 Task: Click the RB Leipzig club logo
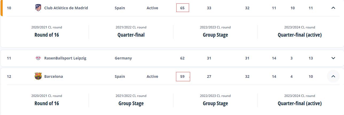[x=38, y=58]
